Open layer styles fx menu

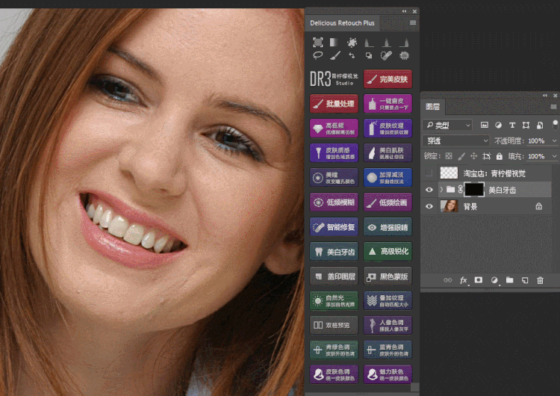pos(463,280)
